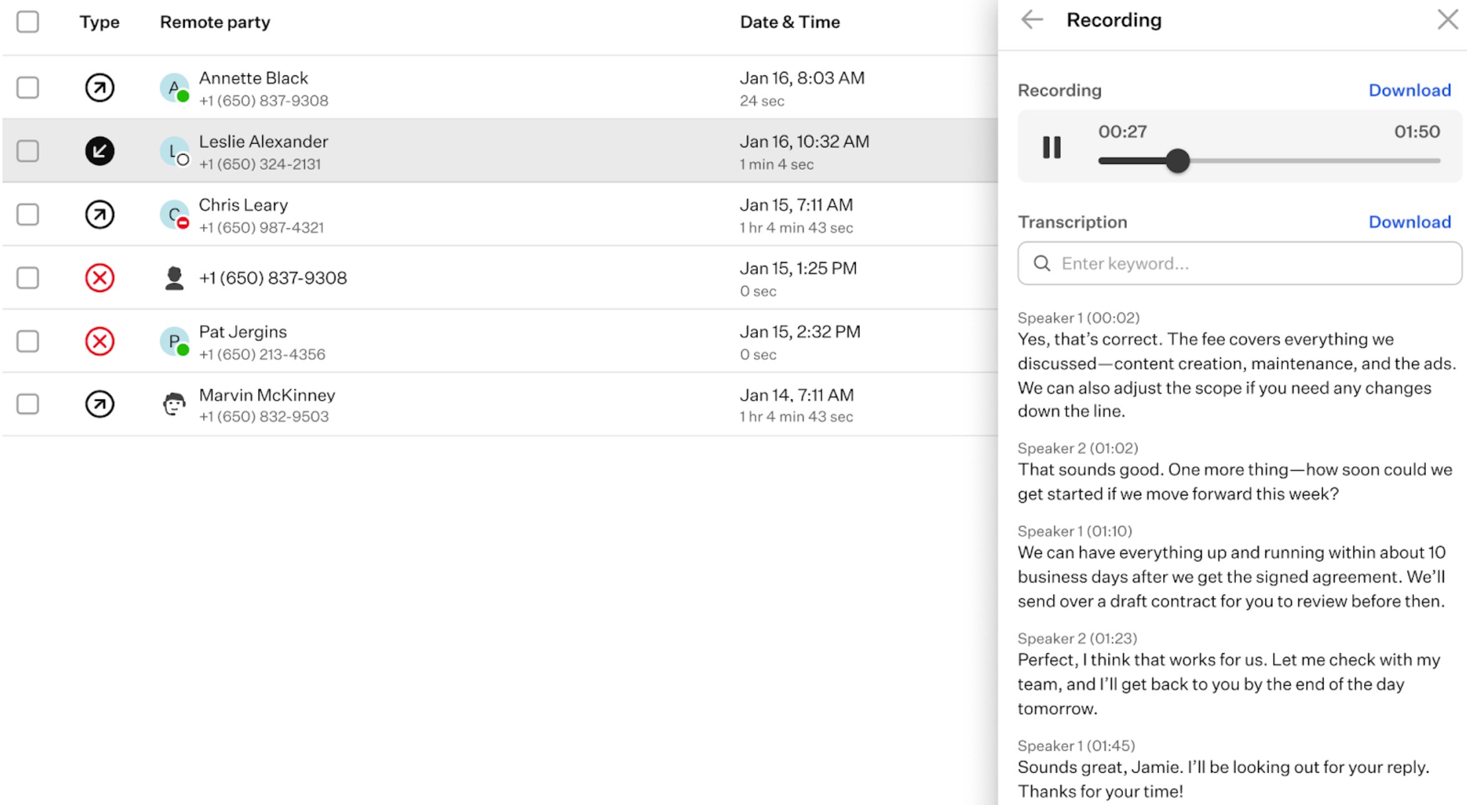Open Chris Leary's avatar
Screen dimensions: 1467x805
[x=175, y=215]
